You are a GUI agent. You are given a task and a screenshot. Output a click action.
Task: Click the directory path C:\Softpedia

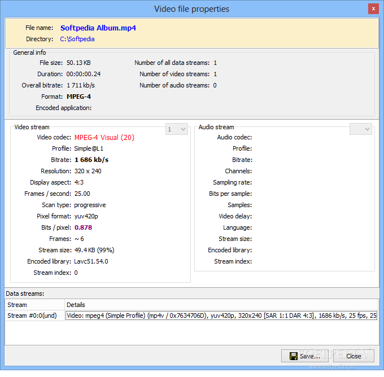(77, 39)
